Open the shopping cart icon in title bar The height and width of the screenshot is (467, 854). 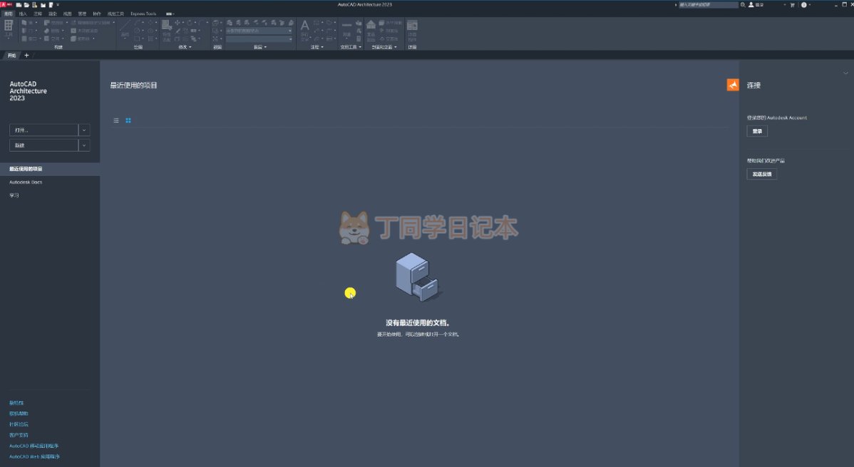tap(792, 4)
